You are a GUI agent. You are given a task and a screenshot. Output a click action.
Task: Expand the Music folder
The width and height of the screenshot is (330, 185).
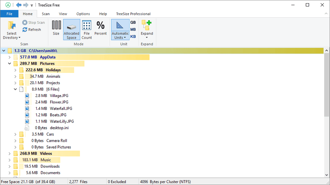[x=9, y=160]
